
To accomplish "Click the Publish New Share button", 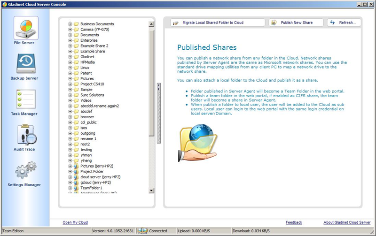I will click(297, 23).
